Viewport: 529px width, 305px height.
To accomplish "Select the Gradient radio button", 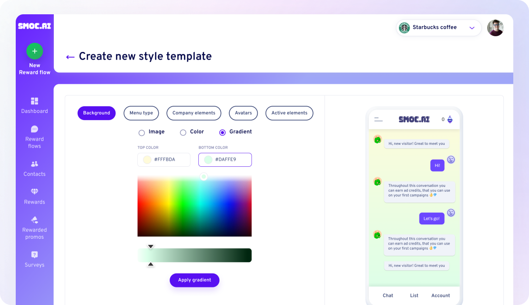I will (x=223, y=132).
